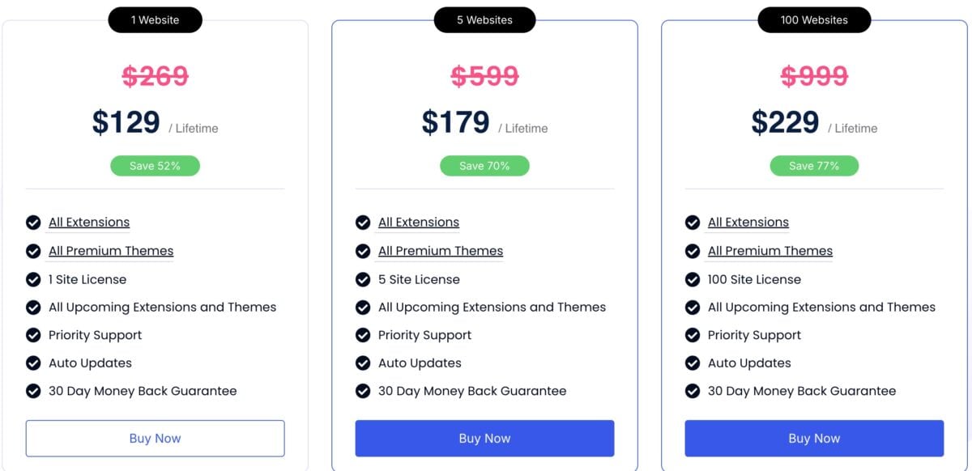Click checkmark icon beside 5 Site License
This screenshot has height=471, width=972.
363,279
